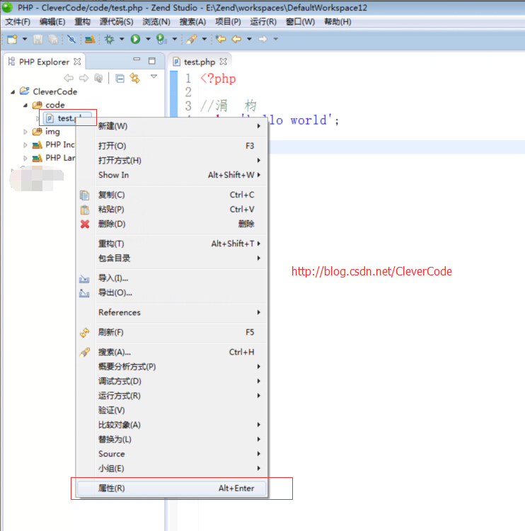The width and height of the screenshot is (525, 531).
Task: Expand the PHP Include Path node
Action: (x=25, y=145)
